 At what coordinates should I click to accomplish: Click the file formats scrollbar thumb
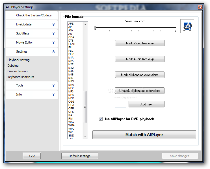85,107
